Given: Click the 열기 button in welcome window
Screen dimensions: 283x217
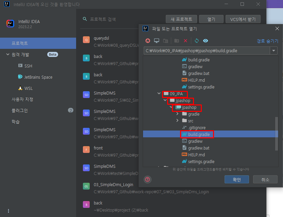Looking at the screenshot, I should [211, 19].
